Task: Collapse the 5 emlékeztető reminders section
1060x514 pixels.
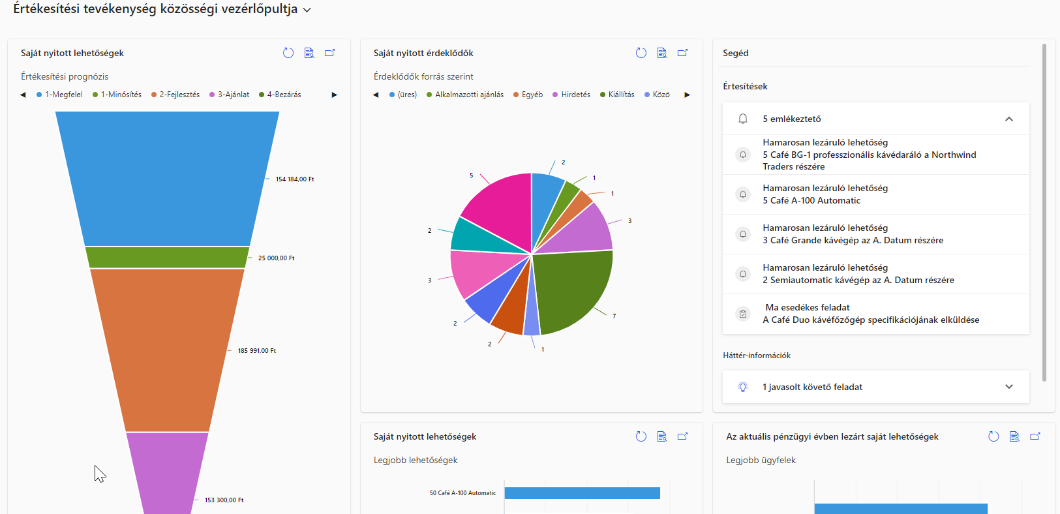Action: (1009, 119)
